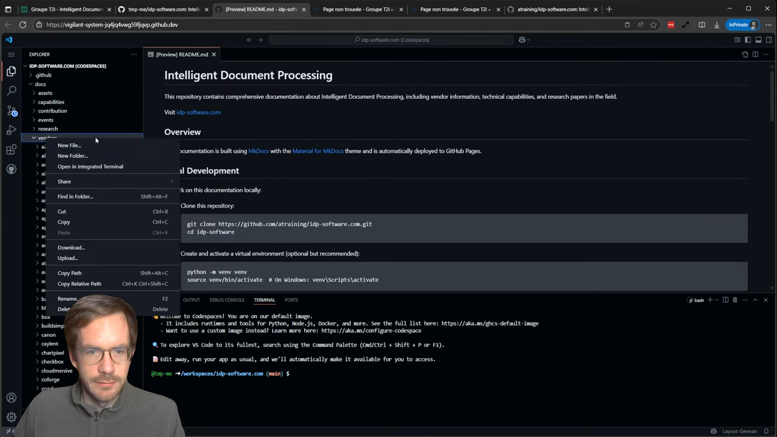
Task: Switch to the PORTS panel tab
Action: point(291,300)
